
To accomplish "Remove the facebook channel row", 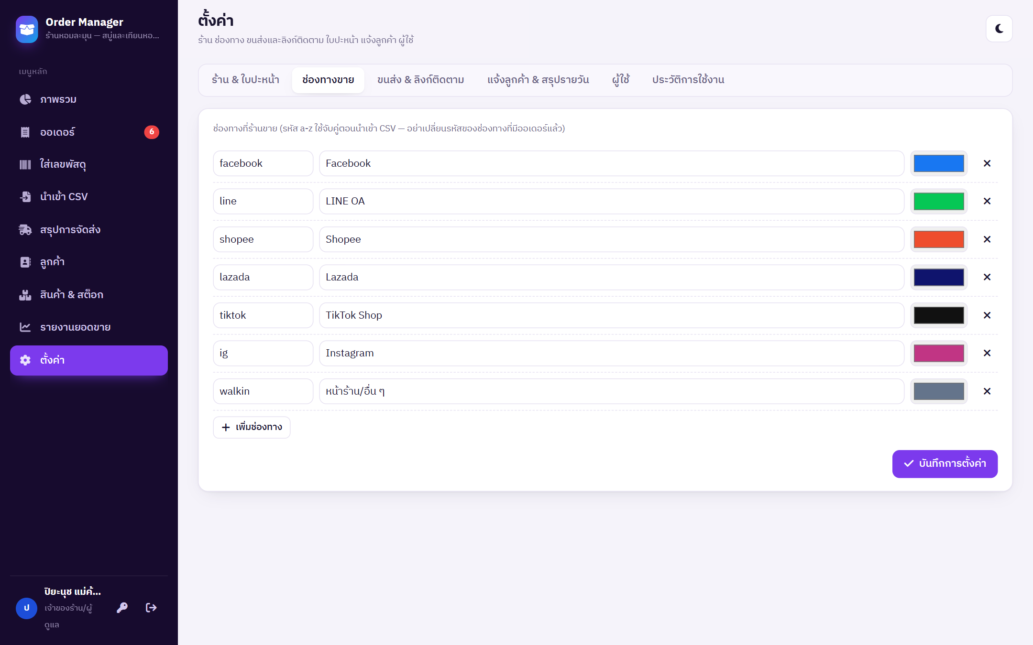I will tap(987, 163).
